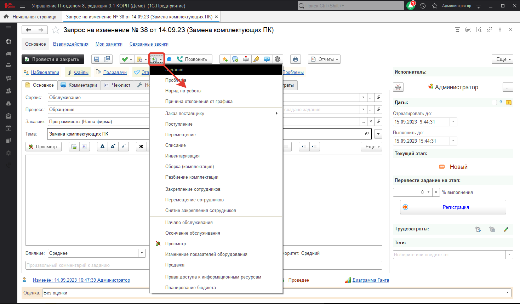Tick the checkbox in the Даты header
Screen dimensions: 520x304
pyautogui.click(x=494, y=103)
